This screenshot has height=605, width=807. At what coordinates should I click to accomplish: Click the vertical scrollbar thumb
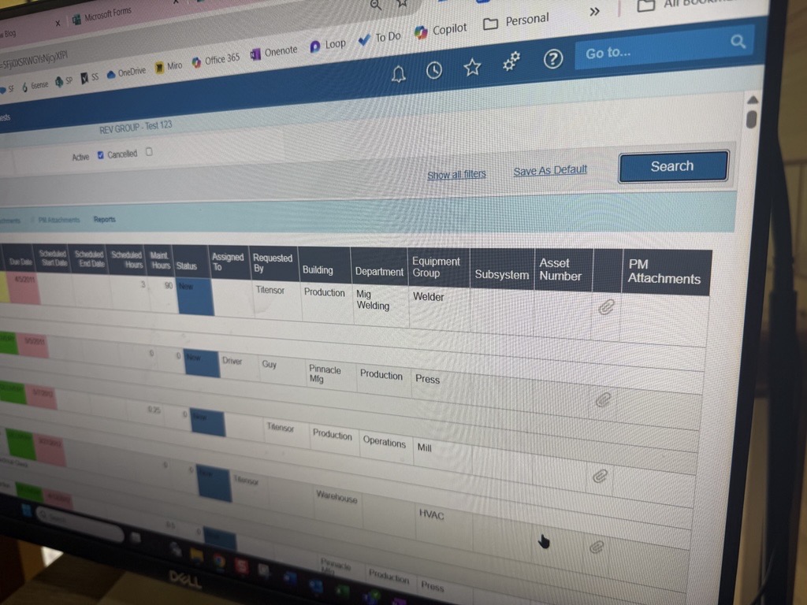coord(751,120)
